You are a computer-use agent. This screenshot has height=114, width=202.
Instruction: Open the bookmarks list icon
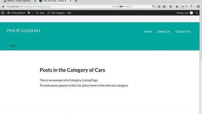[x=164, y=6]
